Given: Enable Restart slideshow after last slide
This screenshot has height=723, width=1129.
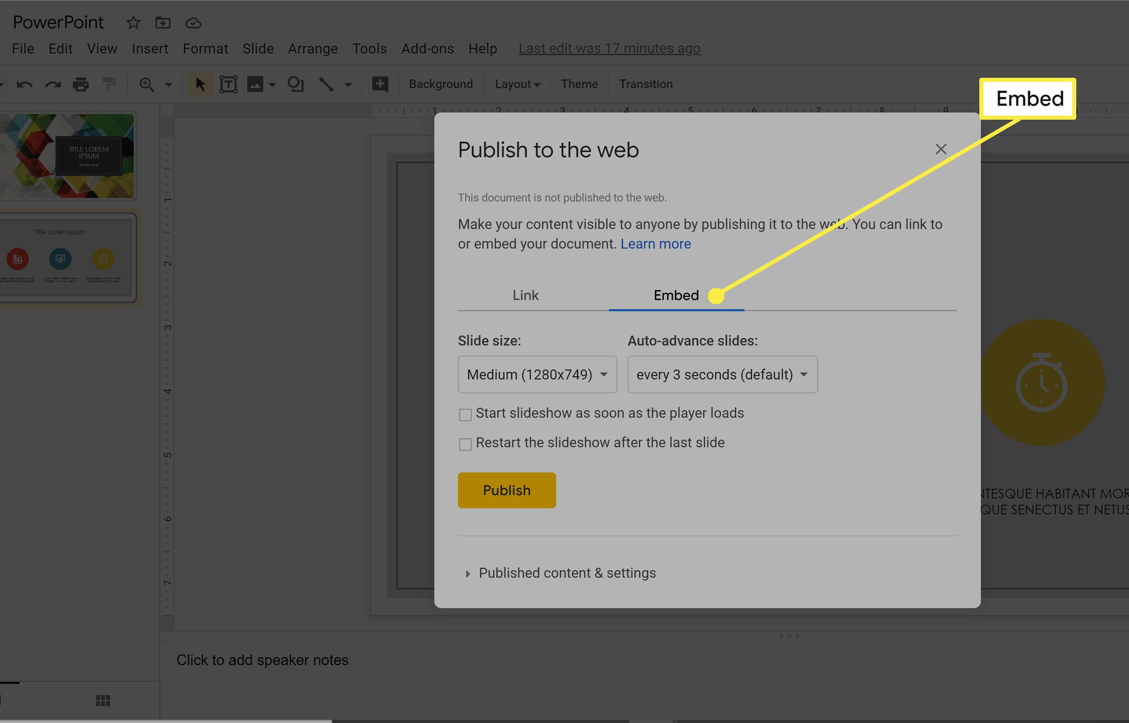Looking at the screenshot, I should click(x=465, y=443).
